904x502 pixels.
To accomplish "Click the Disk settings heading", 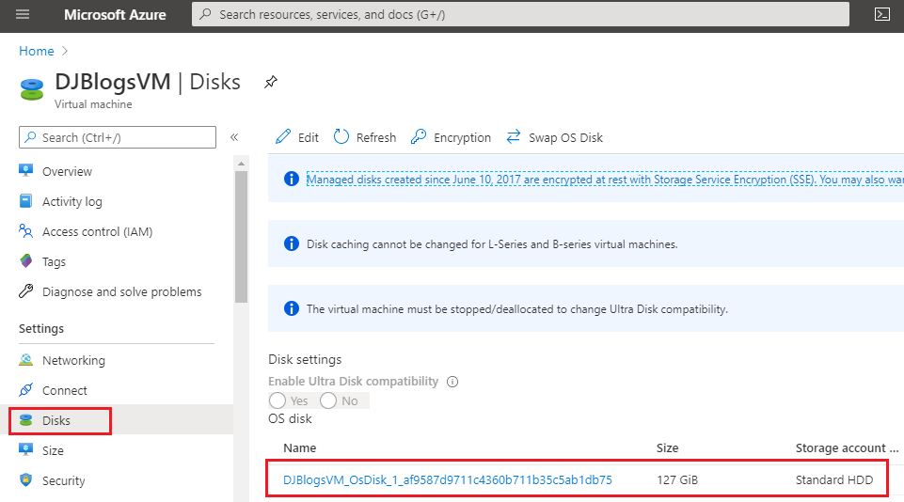I will [x=305, y=359].
